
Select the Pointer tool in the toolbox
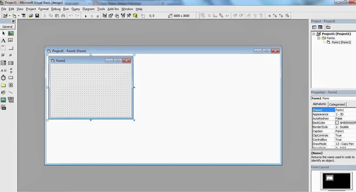[x=3, y=33]
